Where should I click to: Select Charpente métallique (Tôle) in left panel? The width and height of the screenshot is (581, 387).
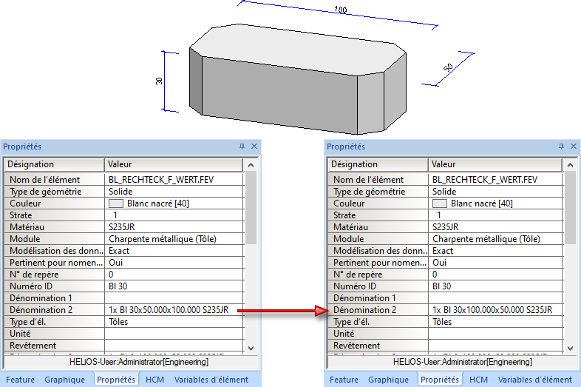163,239
